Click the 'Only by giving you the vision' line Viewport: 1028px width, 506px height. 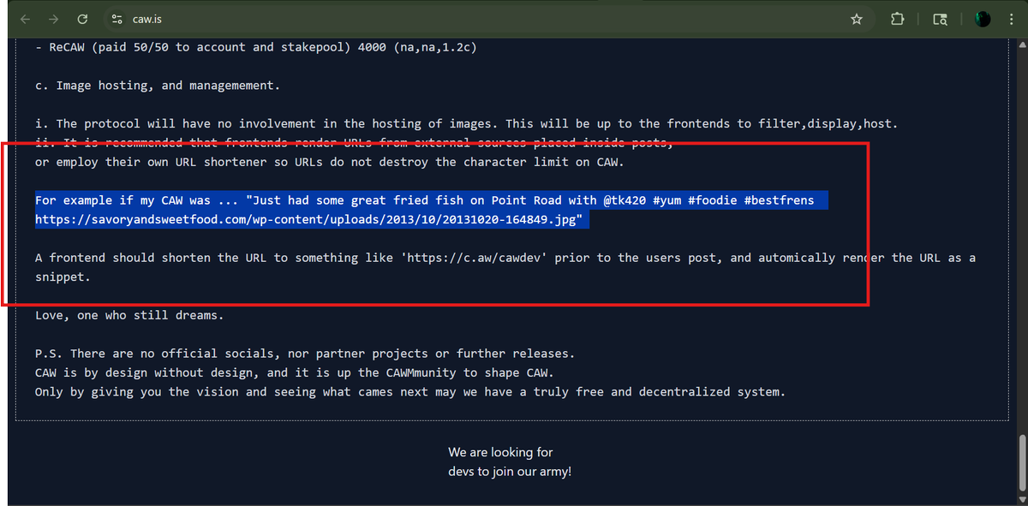coord(410,392)
